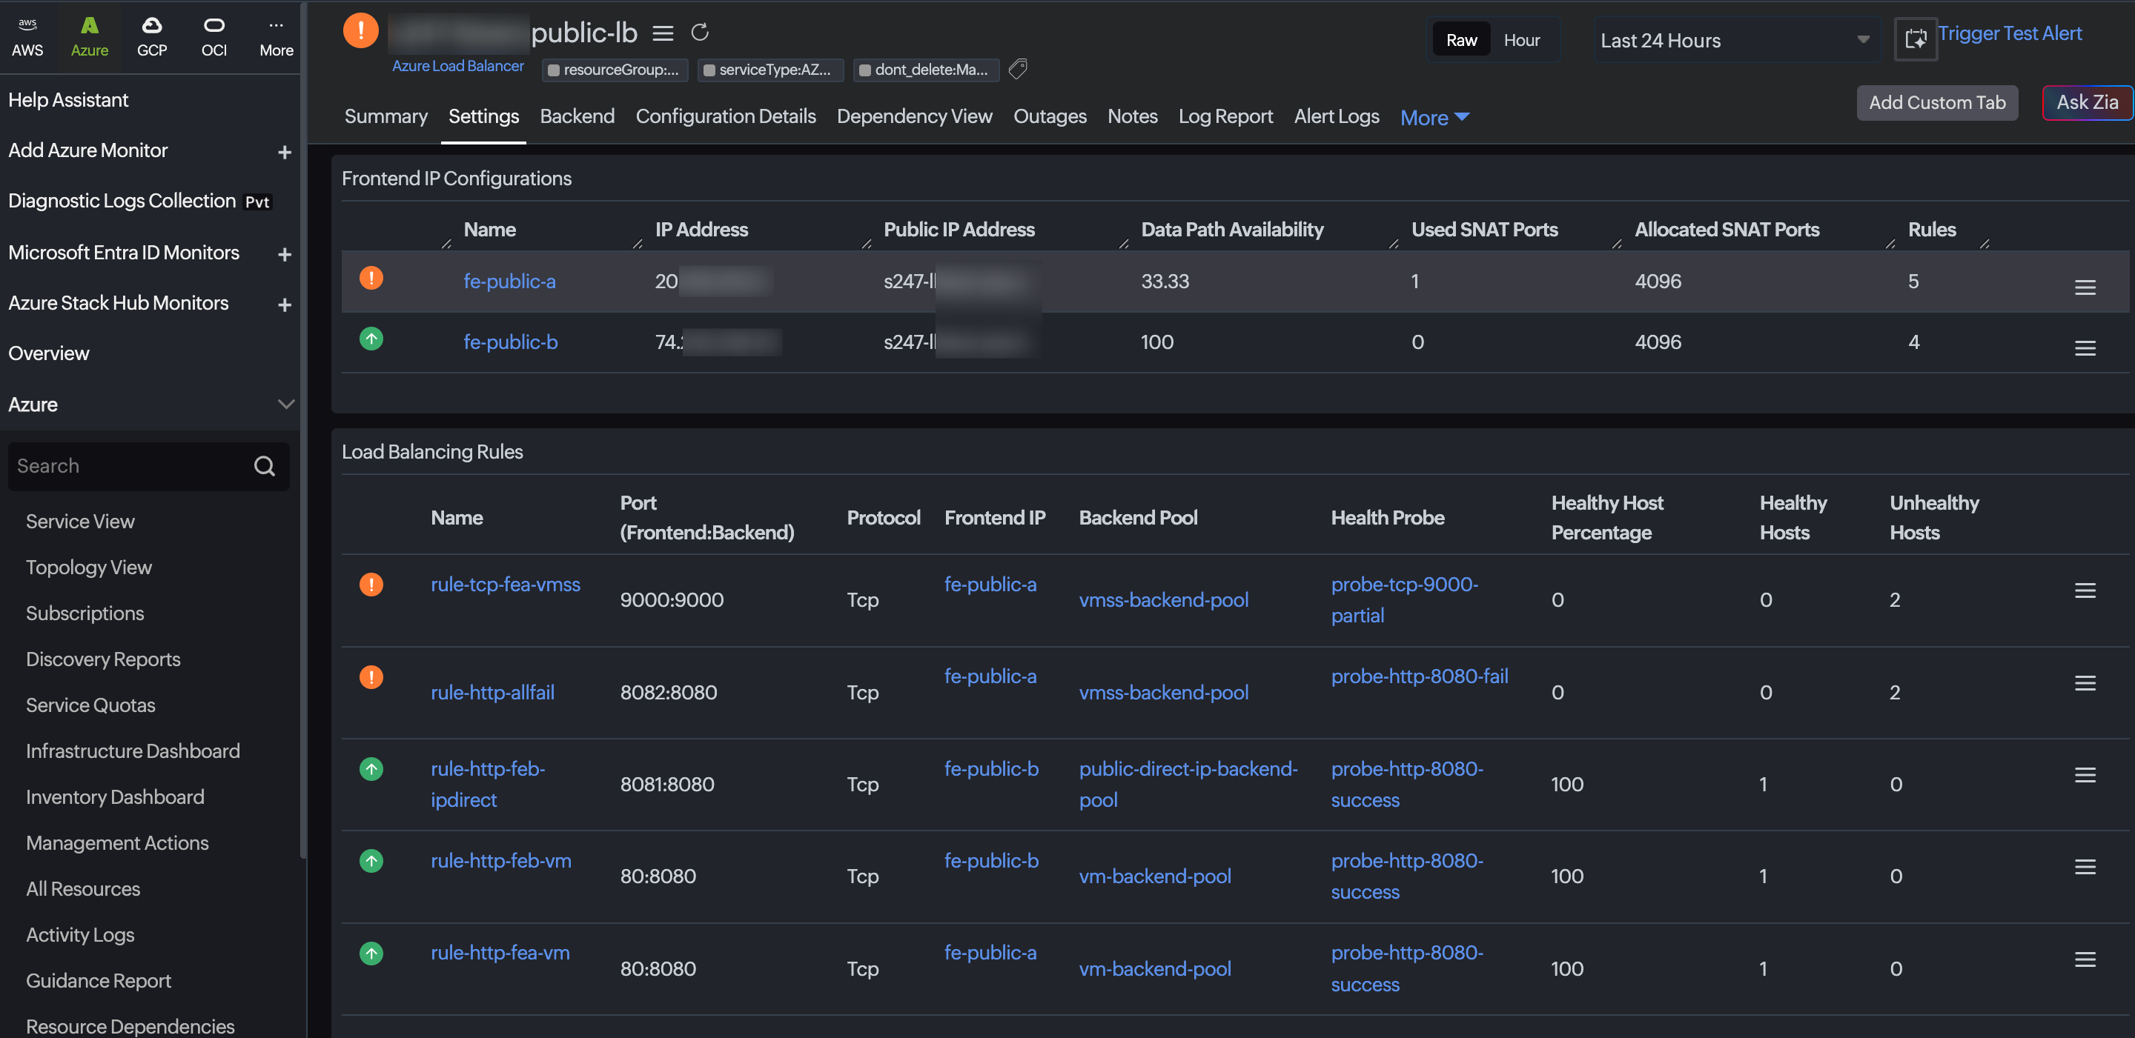The height and width of the screenshot is (1038, 2135).
Task: Click the Ask Zia button
Action: point(2087,103)
